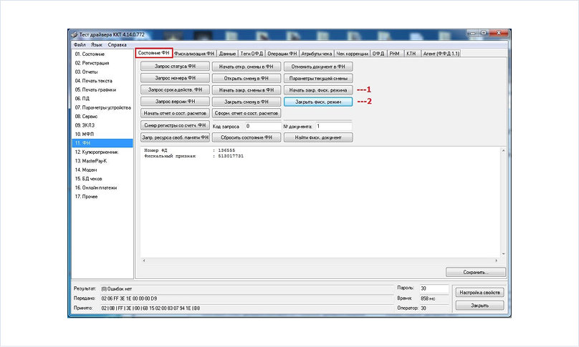Viewport: 579px width, 347px height.
Task: Open Настройка свойств dialog
Action: click(481, 293)
